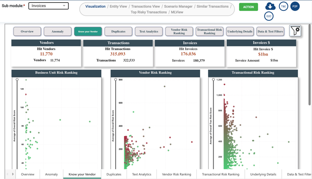Go to Transactions View
Image resolution: width=312 pixels, height=179 pixels.
[146, 6]
